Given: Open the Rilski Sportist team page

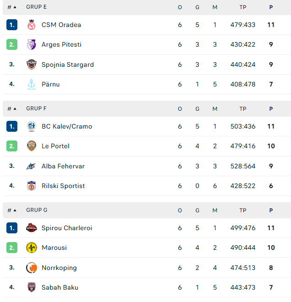Looking at the screenshot, I should pos(63,186).
